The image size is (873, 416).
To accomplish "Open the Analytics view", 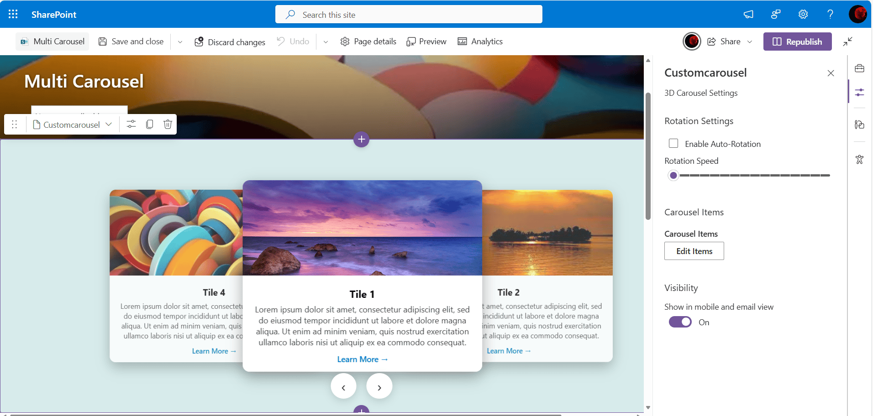I will click(480, 42).
